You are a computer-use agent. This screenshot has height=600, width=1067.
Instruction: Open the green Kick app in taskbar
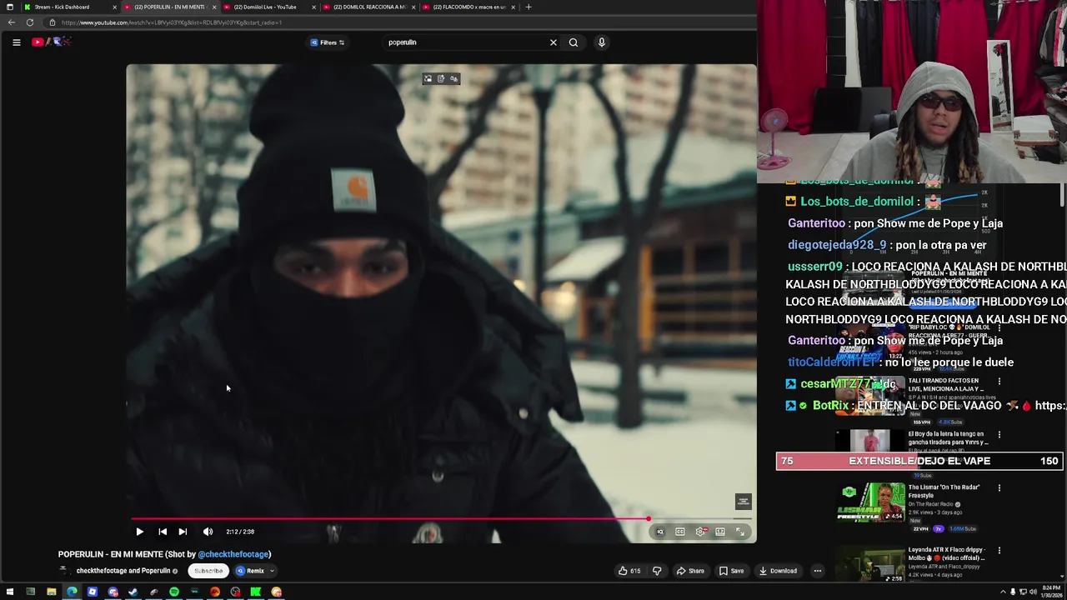click(255, 592)
